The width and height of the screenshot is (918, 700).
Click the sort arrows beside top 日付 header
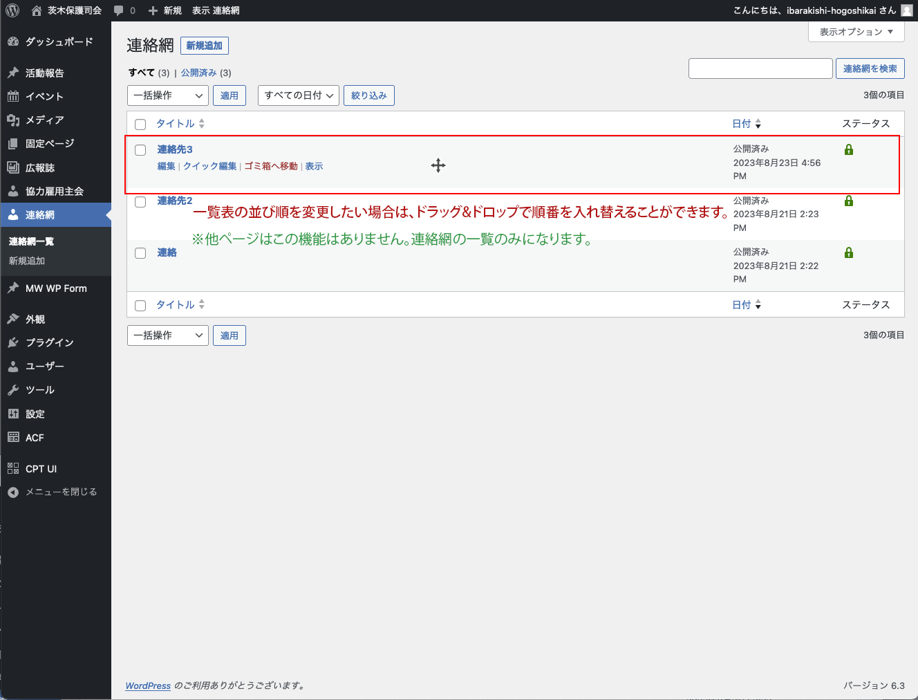coord(758,124)
